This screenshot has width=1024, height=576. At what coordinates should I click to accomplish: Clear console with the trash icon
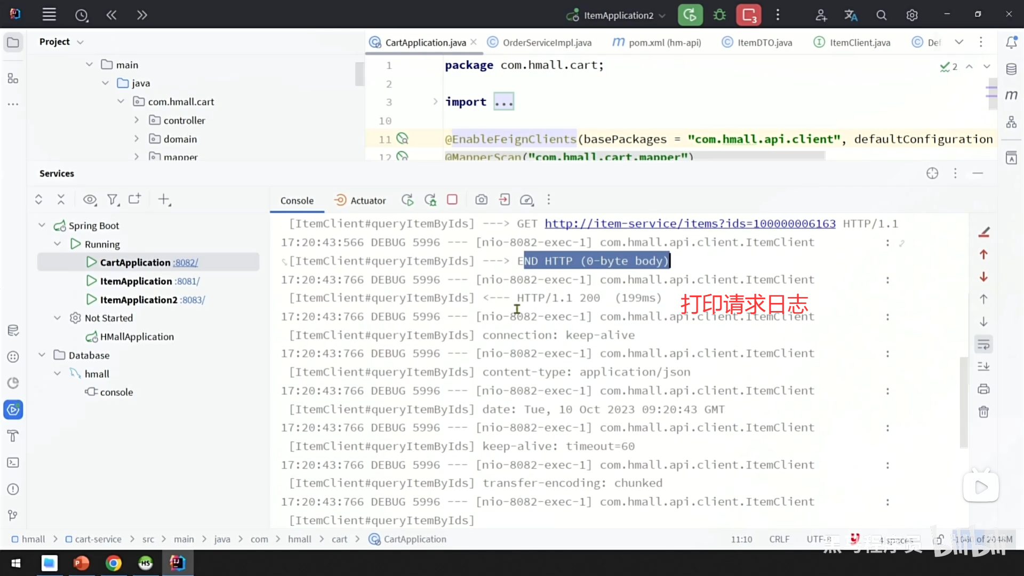983,412
